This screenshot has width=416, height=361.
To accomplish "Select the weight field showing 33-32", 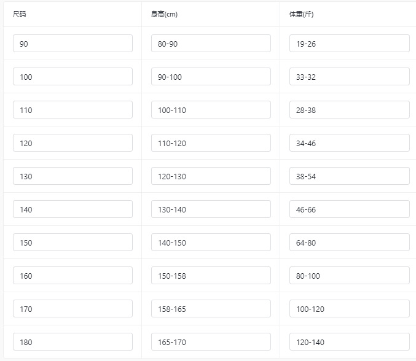I will click(x=350, y=77).
